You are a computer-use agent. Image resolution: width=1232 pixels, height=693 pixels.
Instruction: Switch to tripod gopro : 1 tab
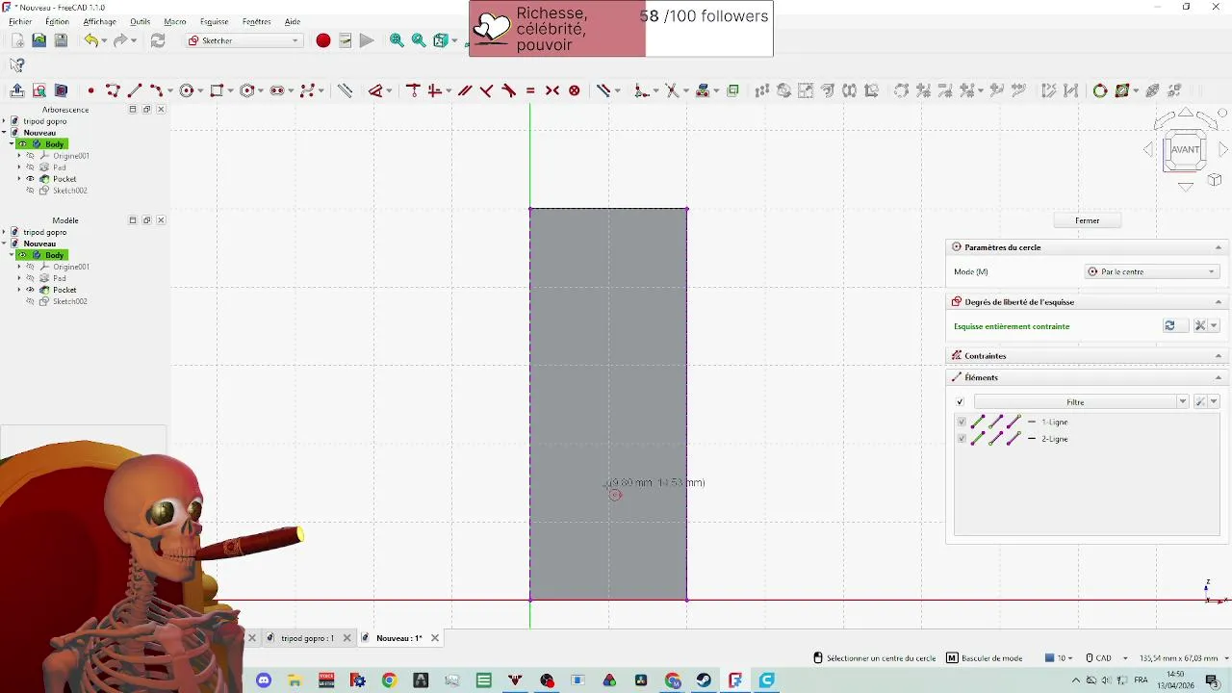(x=307, y=638)
